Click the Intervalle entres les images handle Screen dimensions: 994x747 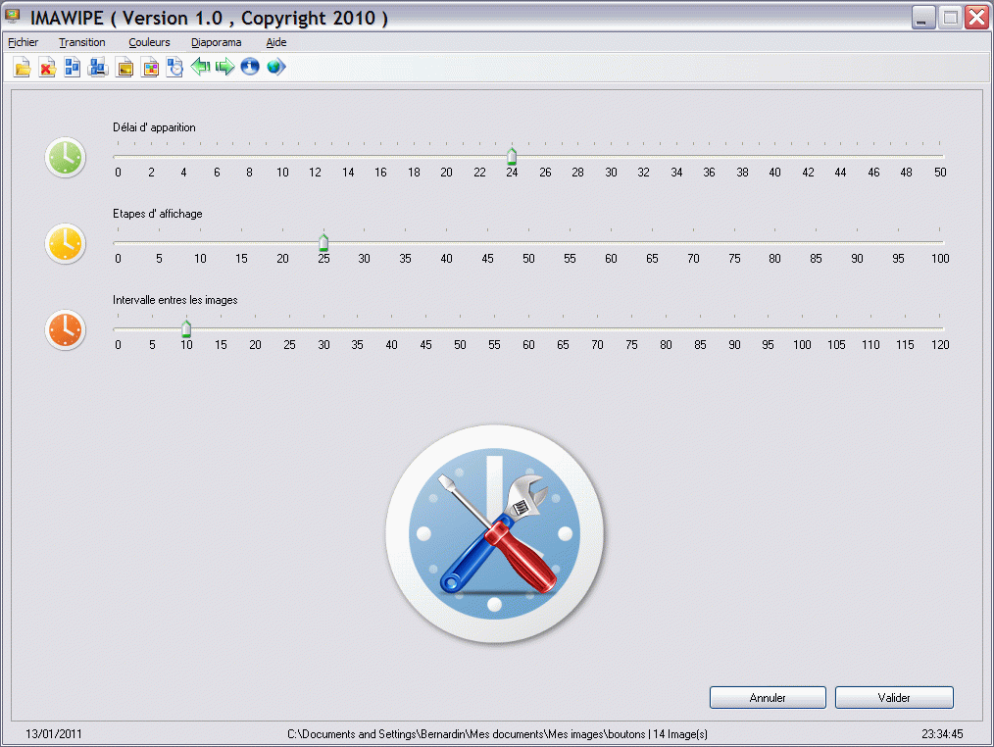(185, 328)
